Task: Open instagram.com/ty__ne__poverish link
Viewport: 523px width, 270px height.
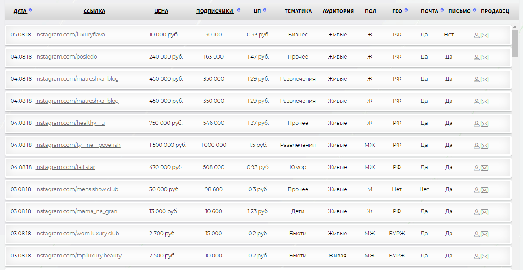Action: click(x=78, y=145)
